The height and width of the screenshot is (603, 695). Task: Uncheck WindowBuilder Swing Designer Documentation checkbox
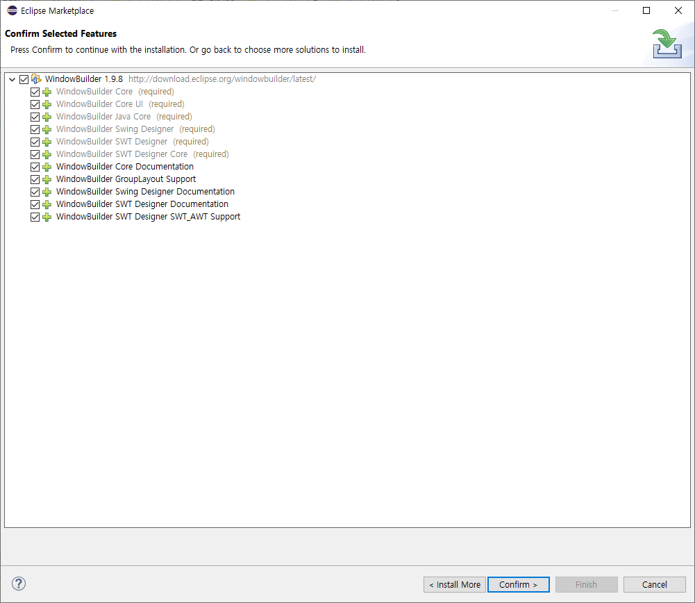35,192
